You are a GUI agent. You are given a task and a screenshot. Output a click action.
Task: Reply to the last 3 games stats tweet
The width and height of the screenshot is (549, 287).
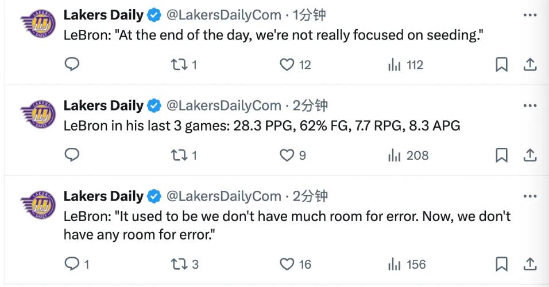point(72,155)
